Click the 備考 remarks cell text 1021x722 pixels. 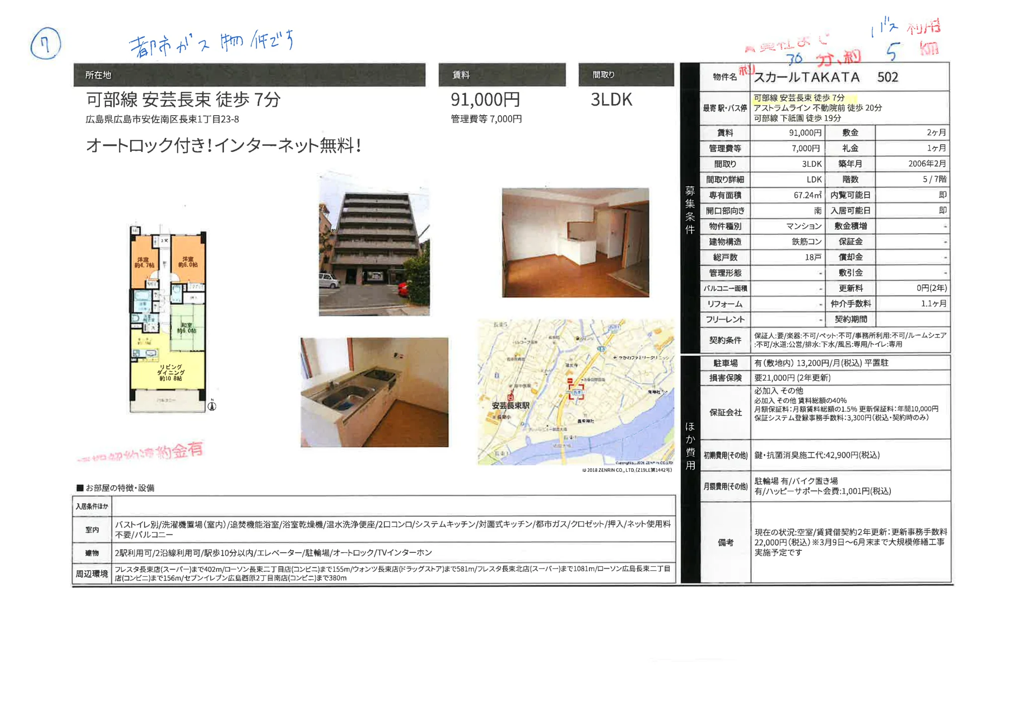coord(850,542)
